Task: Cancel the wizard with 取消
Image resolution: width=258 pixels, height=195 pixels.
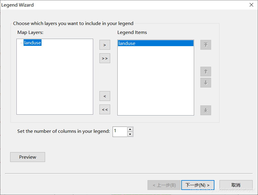Action: pyautogui.click(x=236, y=185)
